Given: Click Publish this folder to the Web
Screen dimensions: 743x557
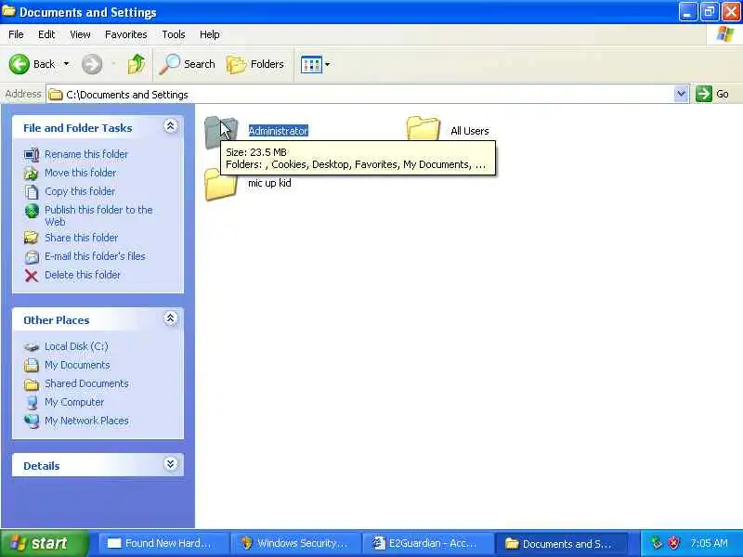Looking at the screenshot, I should [98, 215].
